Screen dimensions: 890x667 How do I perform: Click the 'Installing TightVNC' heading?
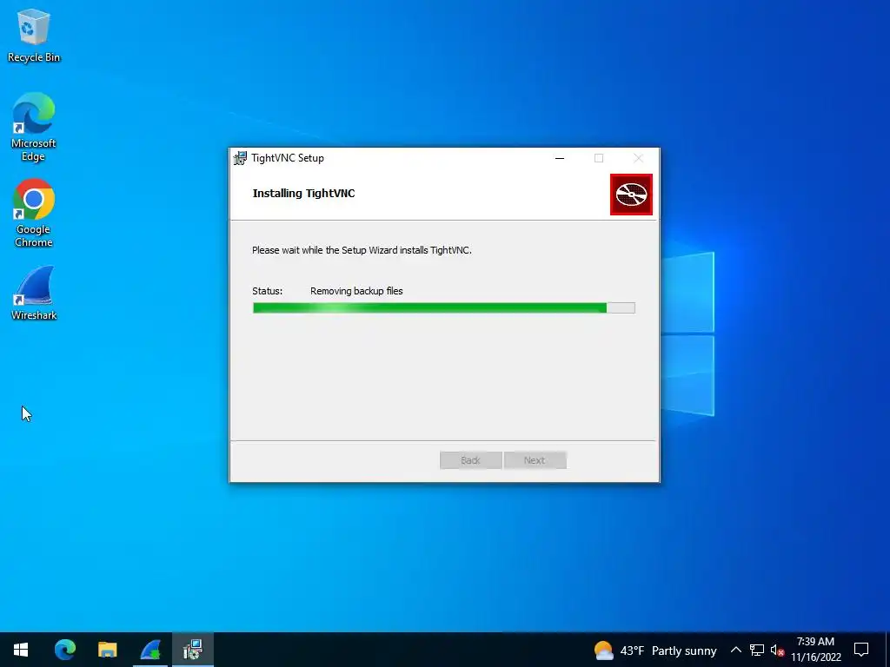point(303,194)
